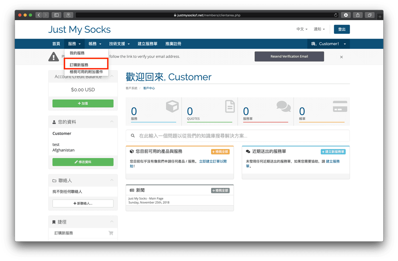Show all tabs overview icon
Screen dimensions: 398x261
pos(370,15)
